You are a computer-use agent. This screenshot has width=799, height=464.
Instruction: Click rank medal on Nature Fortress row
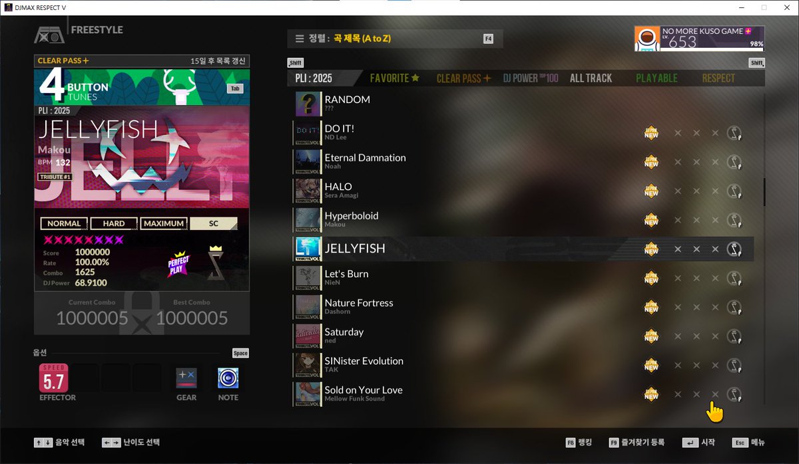[x=734, y=307]
